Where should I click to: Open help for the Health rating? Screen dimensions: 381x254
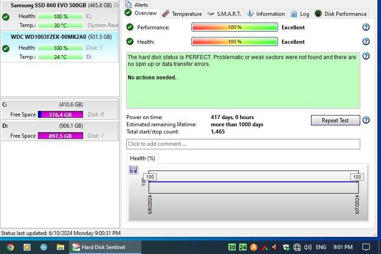[x=366, y=42]
